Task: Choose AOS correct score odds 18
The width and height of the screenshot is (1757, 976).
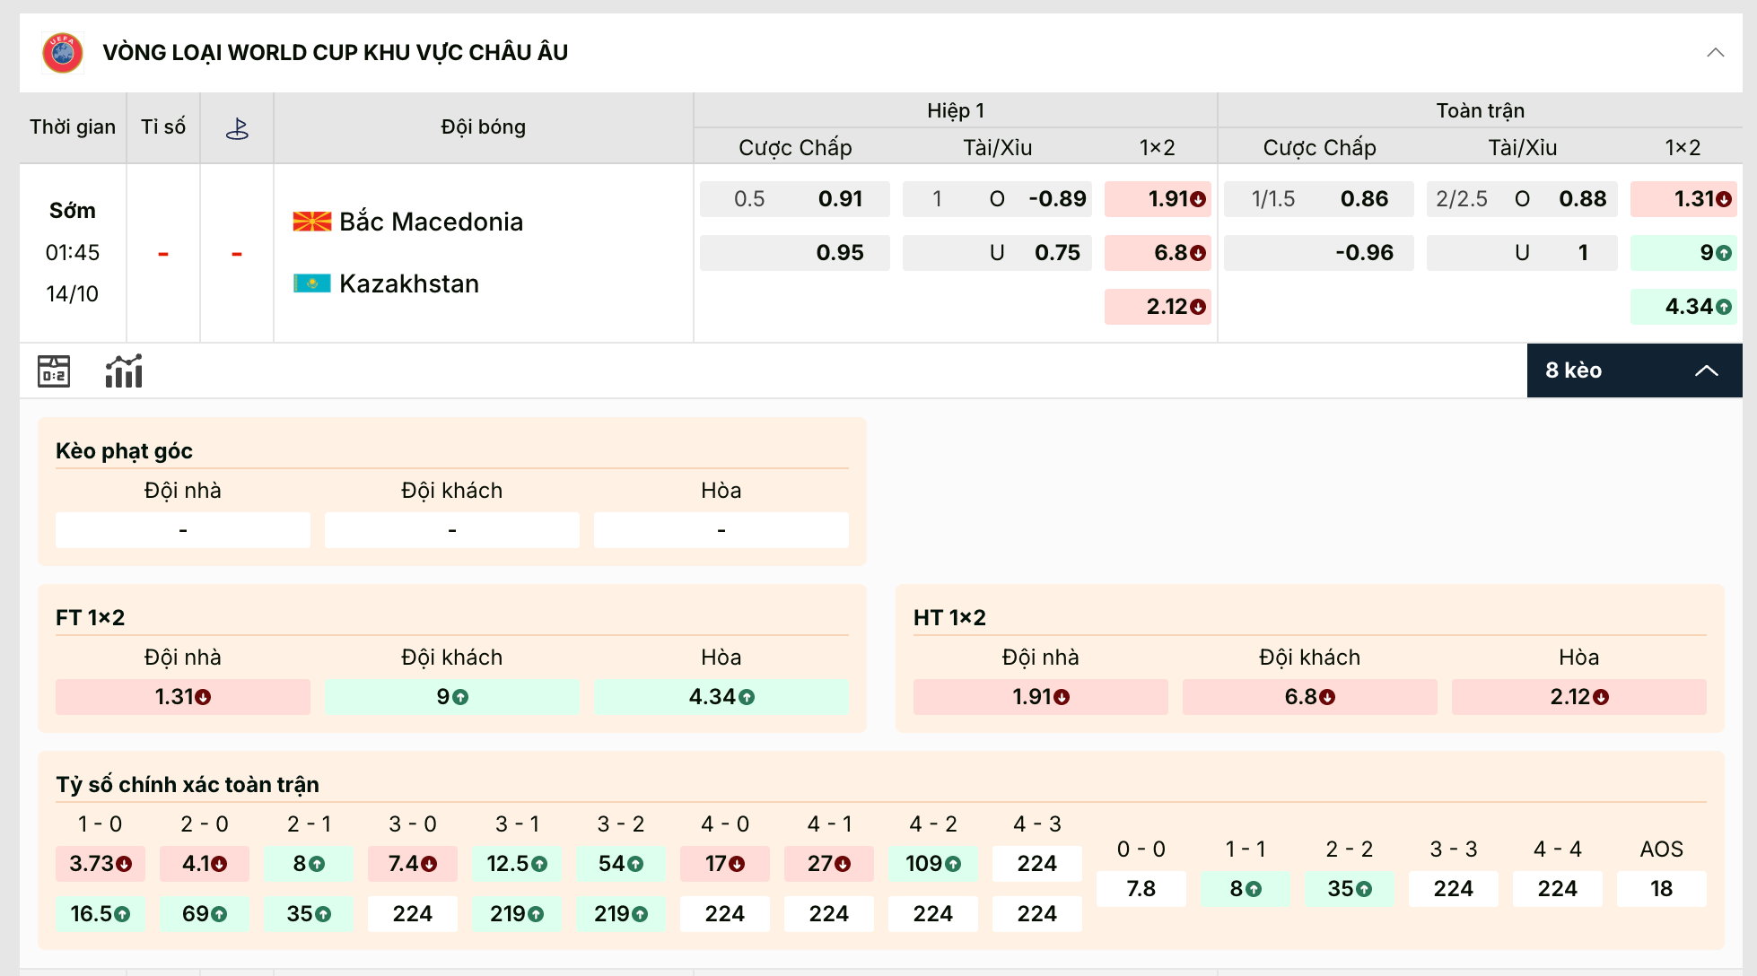Action: click(x=1661, y=889)
